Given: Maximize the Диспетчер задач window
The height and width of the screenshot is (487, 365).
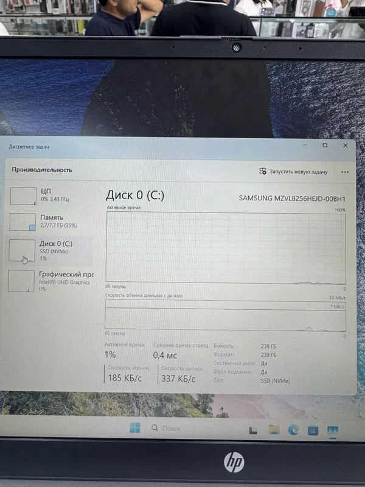Looking at the screenshot, I should pyautogui.click(x=325, y=145).
